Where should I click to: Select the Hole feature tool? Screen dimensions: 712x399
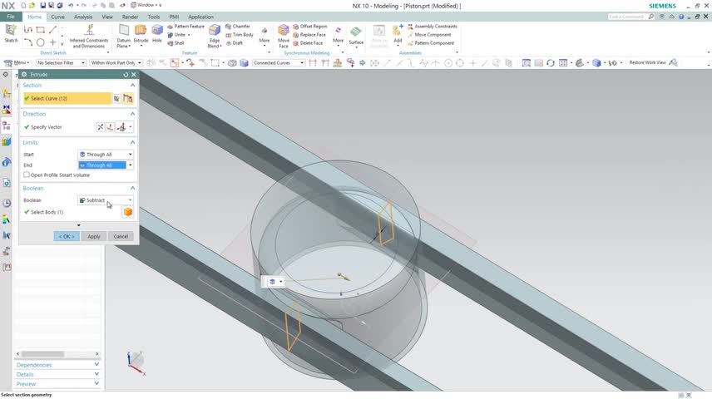tap(157, 33)
